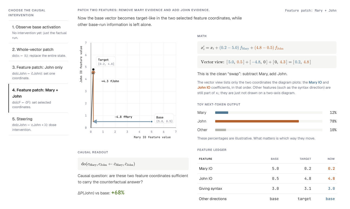
Task: Click the "+4.3 fJohn" arrow label
Action: [110, 81]
